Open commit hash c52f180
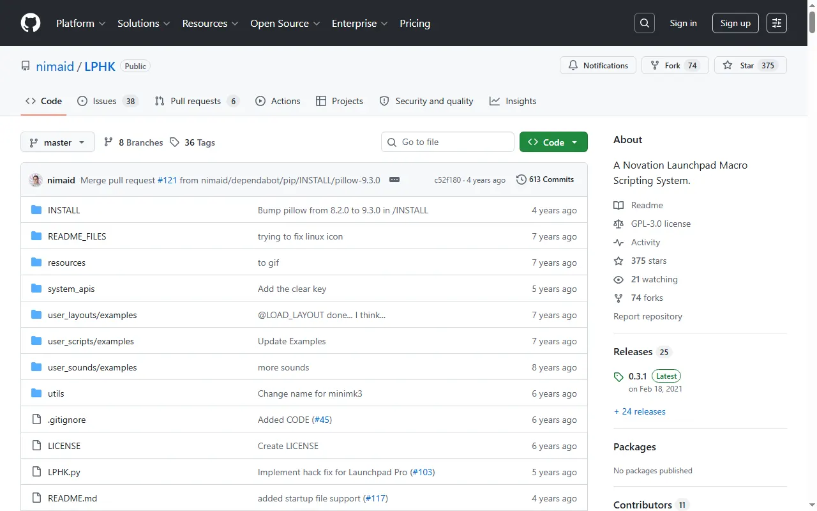817x511 pixels. 449,180
